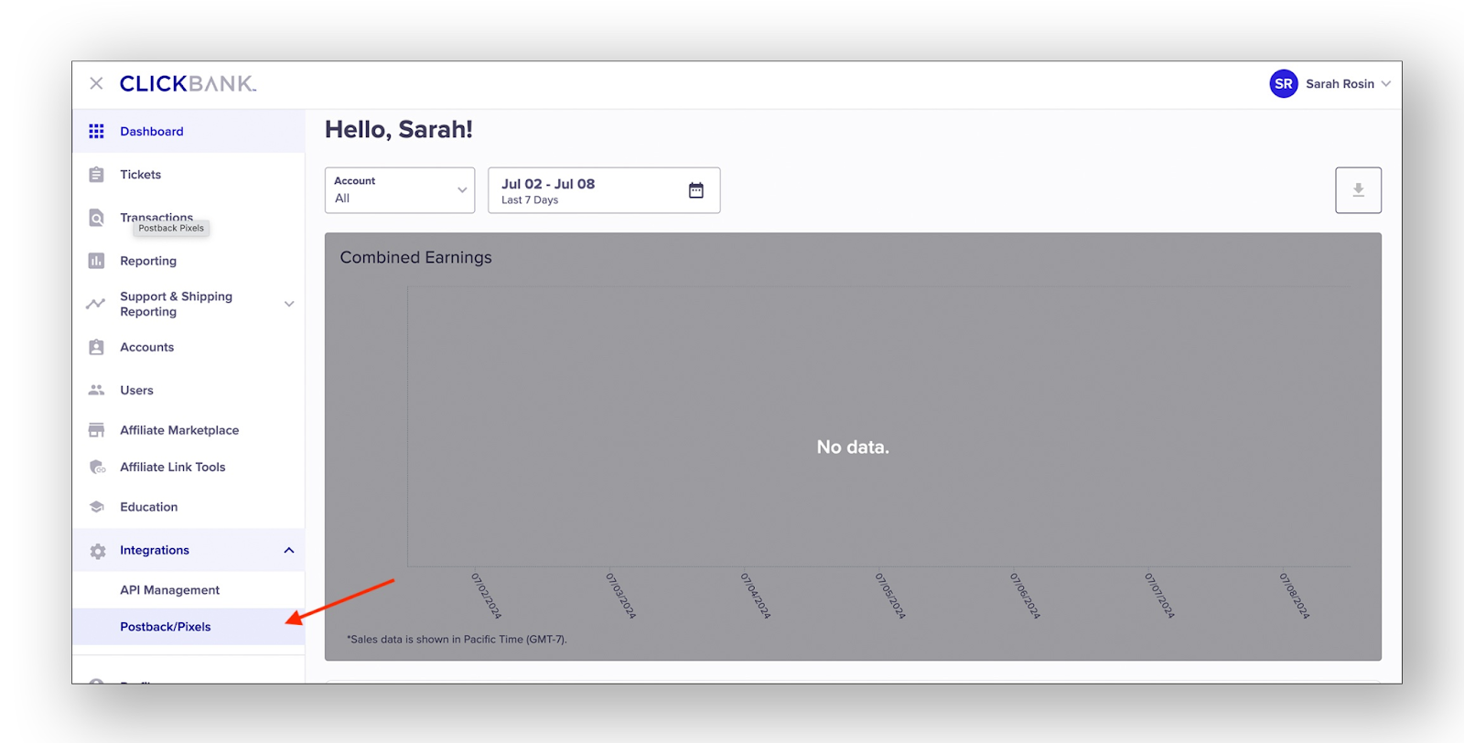Click the ClickBank logo
The height and width of the screenshot is (743, 1464).
pyautogui.click(x=188, y=83)
